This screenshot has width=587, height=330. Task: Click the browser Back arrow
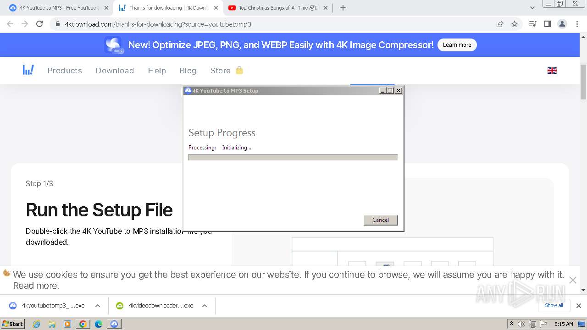pos(10,24)
